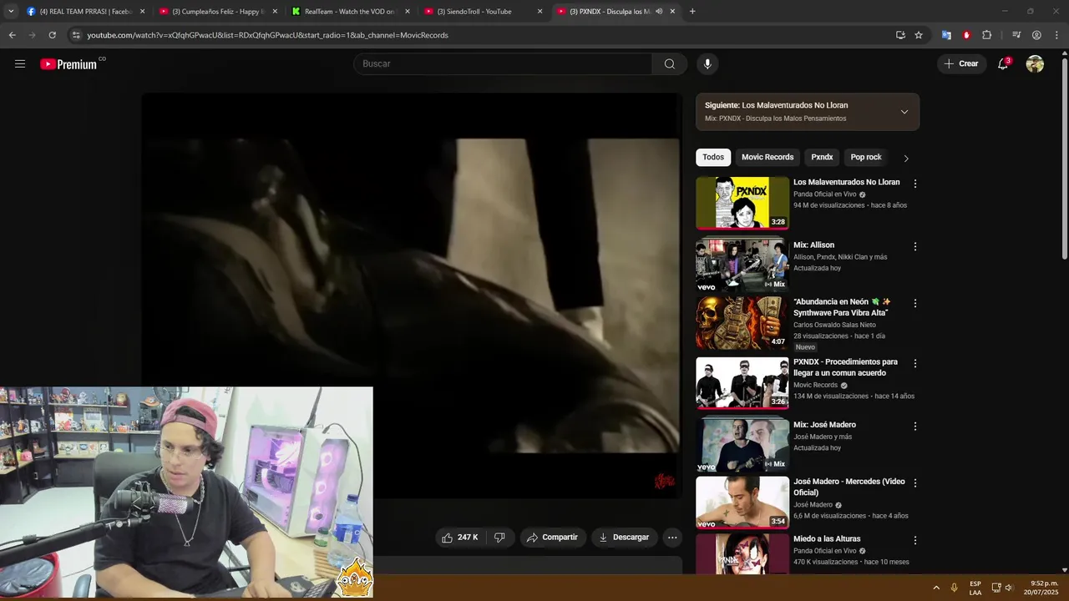Image resolution: width=1069 pixels, height=601 pixels.
Task: Open taskbar volume speaker icon
Action: [x=1008, y=588]
